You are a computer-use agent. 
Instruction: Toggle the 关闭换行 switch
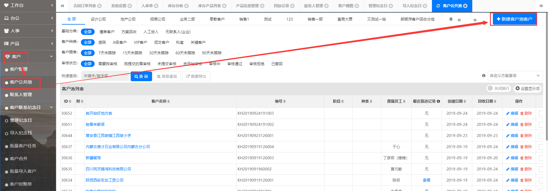click(499, 88)
